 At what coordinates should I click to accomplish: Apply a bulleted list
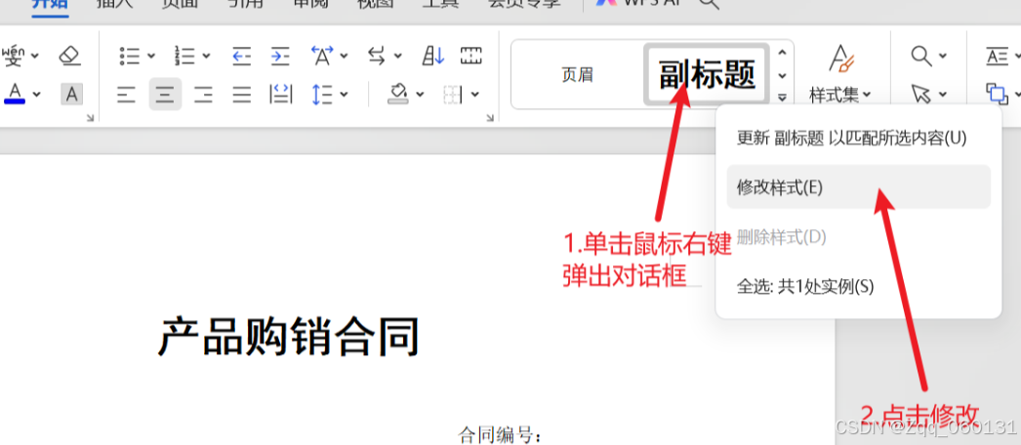[x=130, y=56]
